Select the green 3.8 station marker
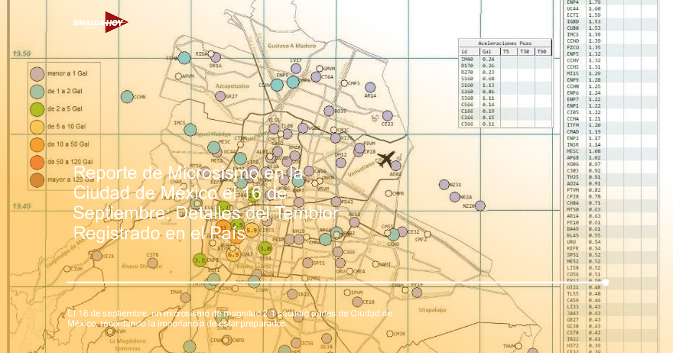This screenshot has width=673, height=353. (x=199, y=260)
